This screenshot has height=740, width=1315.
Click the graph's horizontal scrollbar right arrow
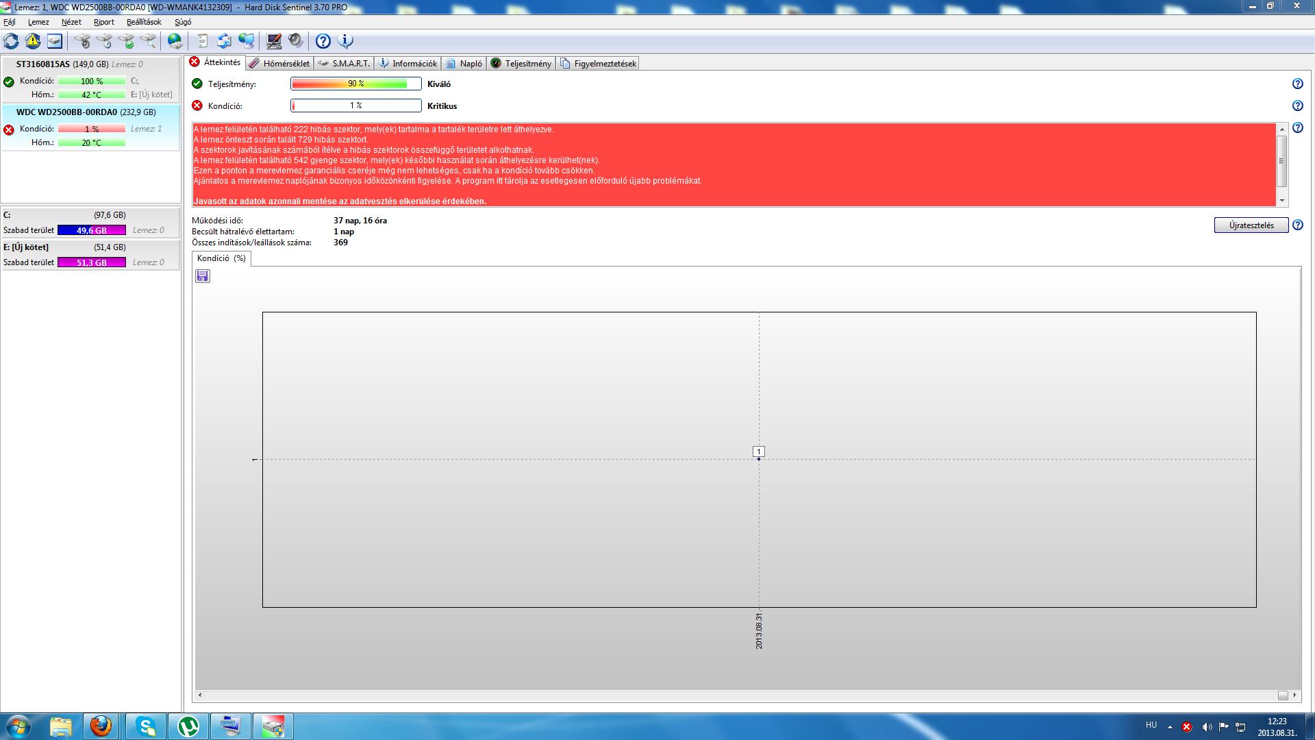pos(1295,695)
